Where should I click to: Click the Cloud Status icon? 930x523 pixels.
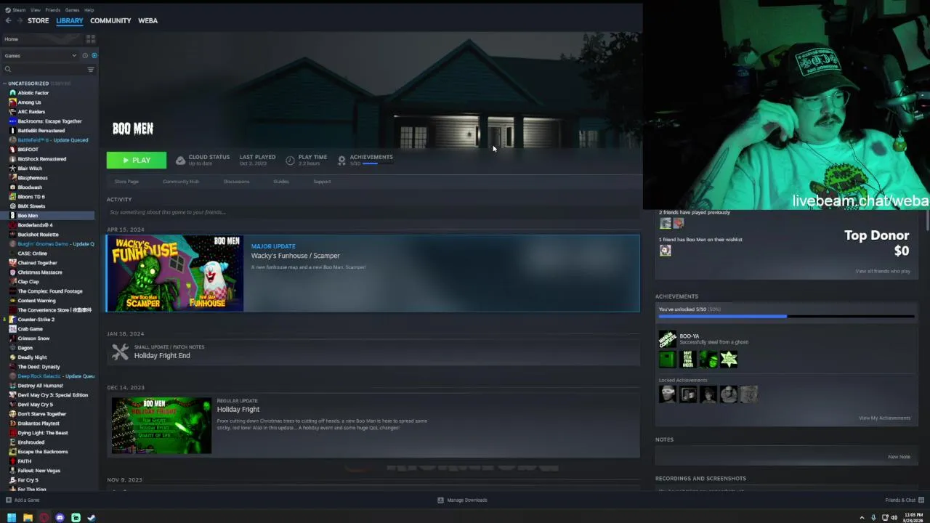coord(180,160)
